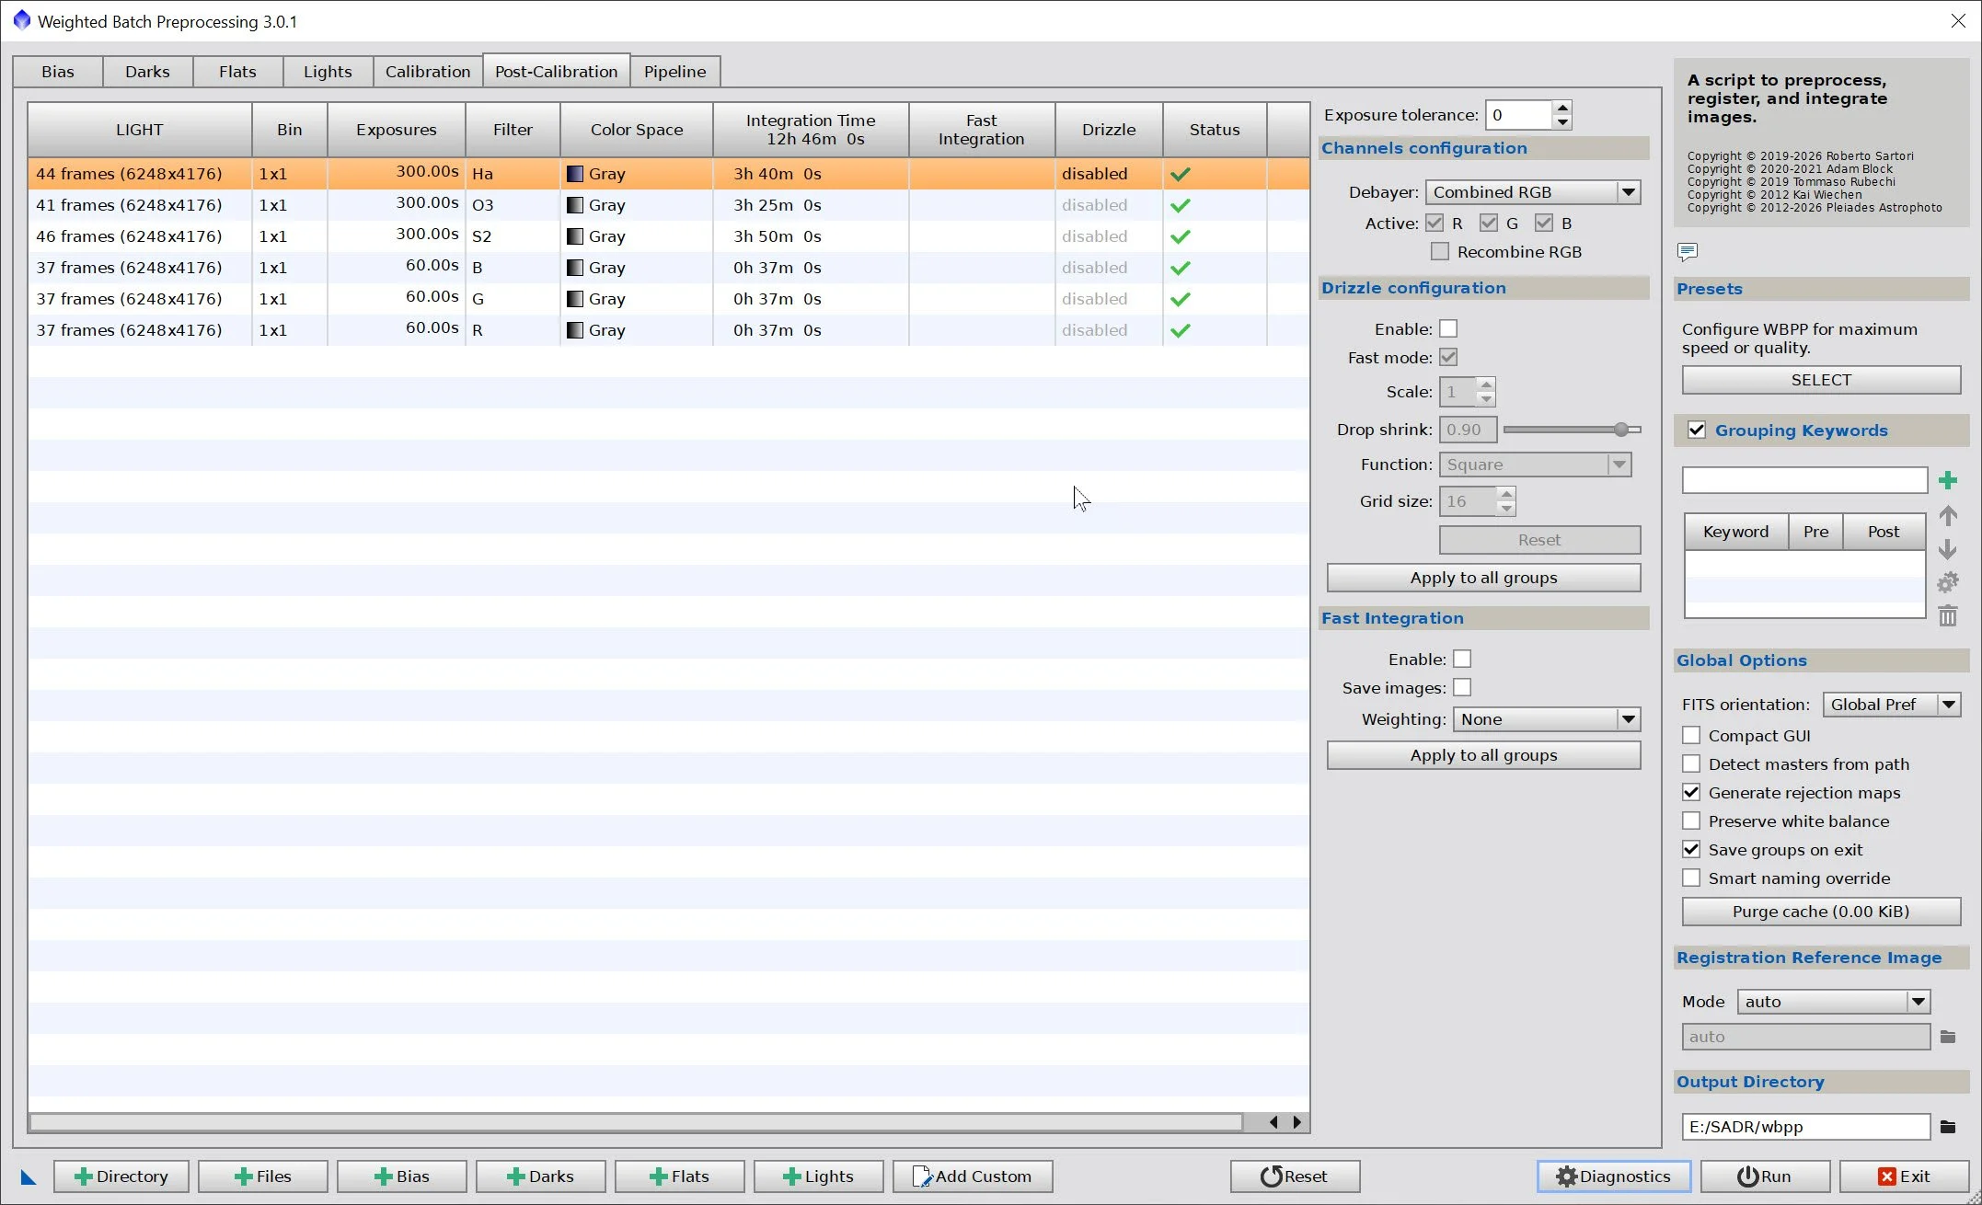Click the table horizontal scrollbar
This screenshot has height=1205, width=1982.
(x=636, y=1122)
